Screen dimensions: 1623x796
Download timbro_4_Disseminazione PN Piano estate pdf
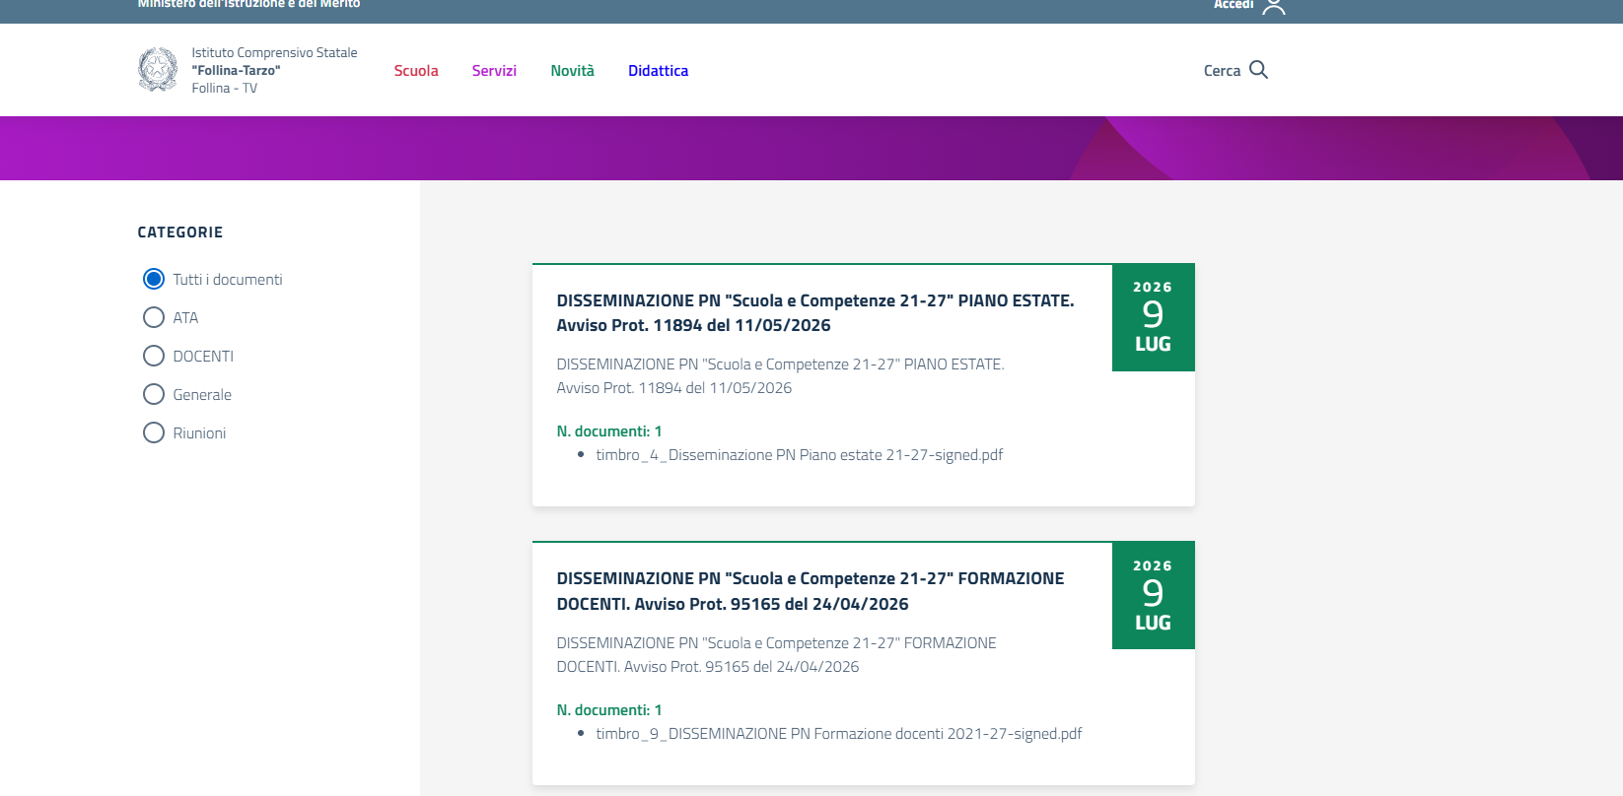799,455
